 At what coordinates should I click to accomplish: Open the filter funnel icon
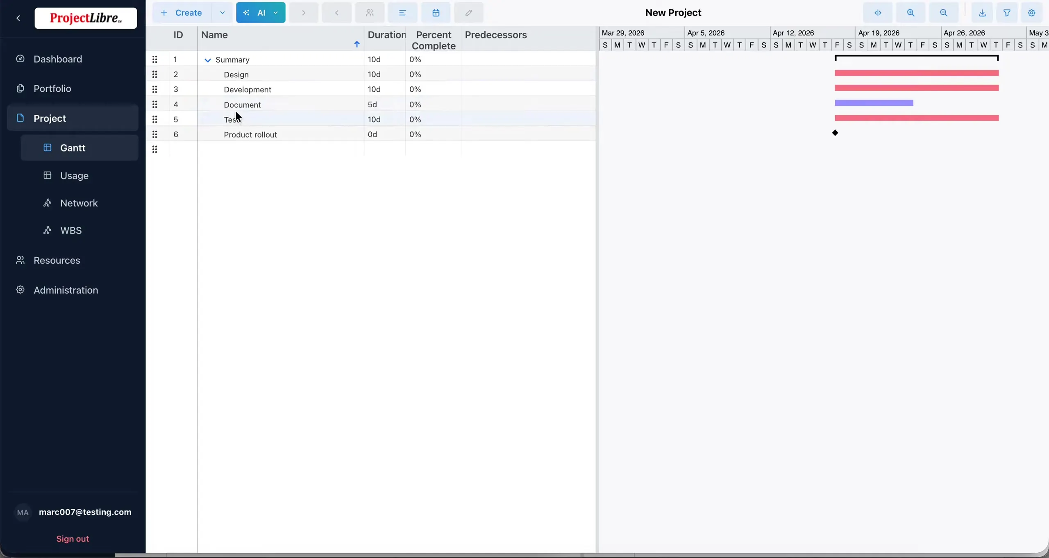pyautogui.click(x=1007, y=13)
